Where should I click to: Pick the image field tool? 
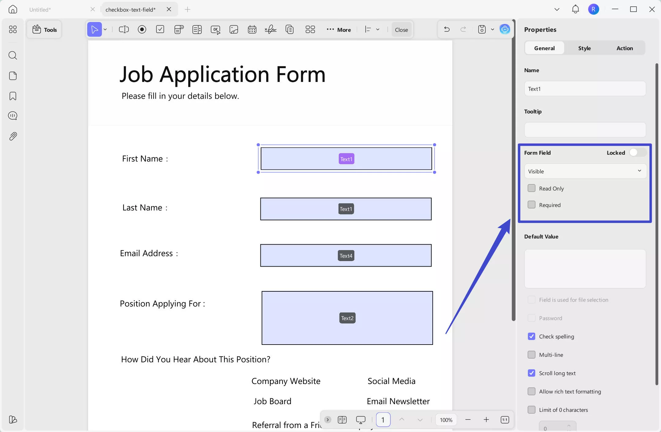tap(234, 30)
